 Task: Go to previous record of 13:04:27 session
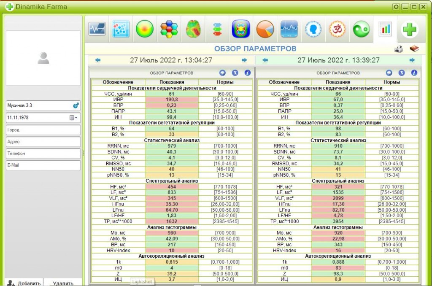[x=97, y=60]
